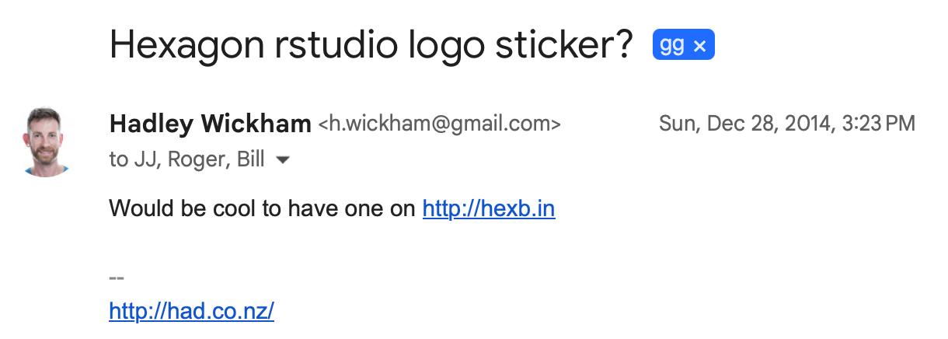This screenshot has width=948, height=339.
Task: Click the word sticker in subject
Action: tap(566, 45)
